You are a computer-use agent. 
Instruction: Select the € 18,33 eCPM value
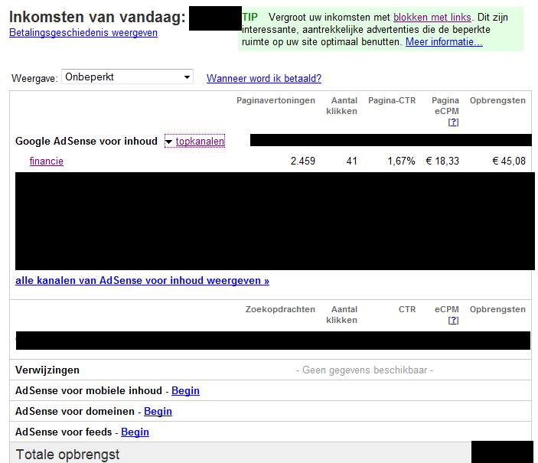click(x=442, y=161)
